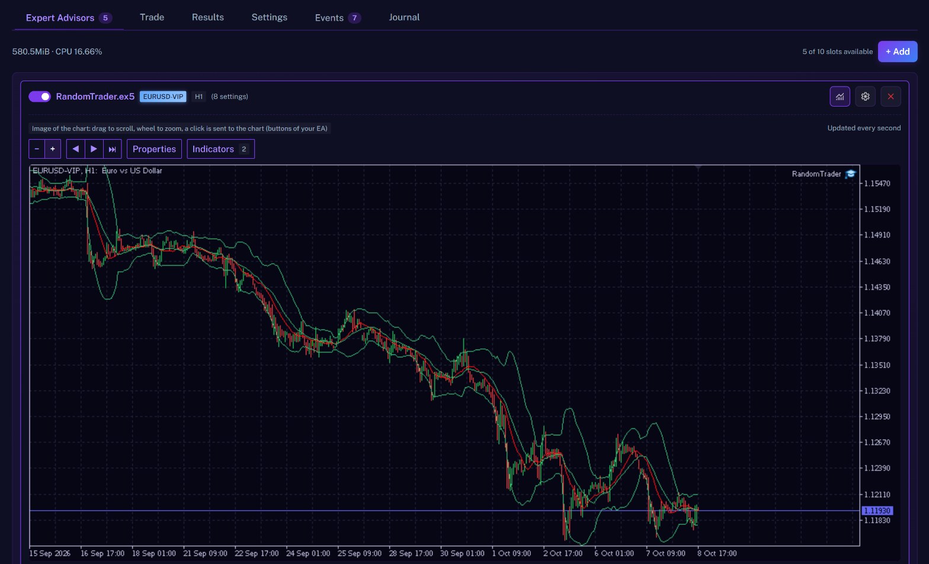Screen dimensions: 929x564
Task: Click the 1.14070 price axis label
Action: tap(877, 313)
